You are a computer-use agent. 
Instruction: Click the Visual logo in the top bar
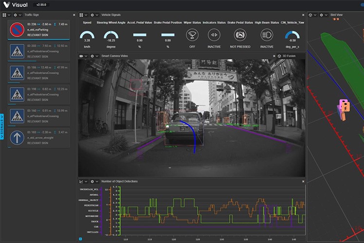pyautogui.click(x=15, y=5)
